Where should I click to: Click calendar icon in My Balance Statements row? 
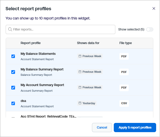[80, 56]
